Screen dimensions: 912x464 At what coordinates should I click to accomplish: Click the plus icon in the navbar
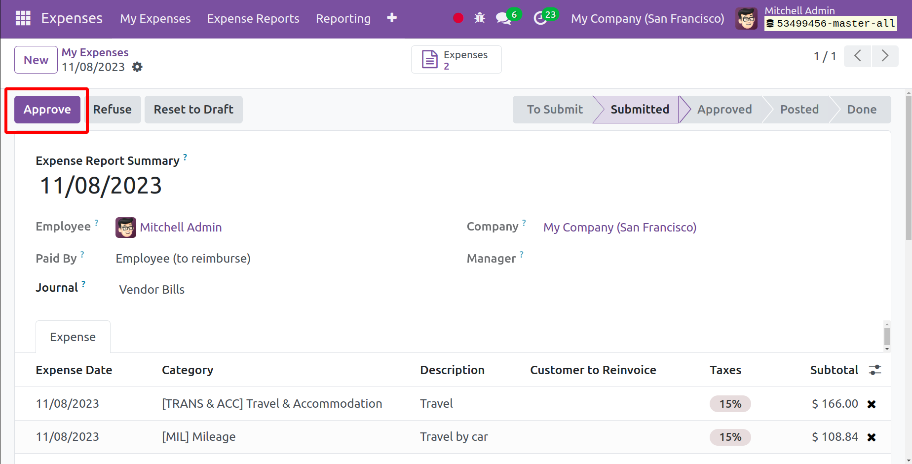pos(392,18)
